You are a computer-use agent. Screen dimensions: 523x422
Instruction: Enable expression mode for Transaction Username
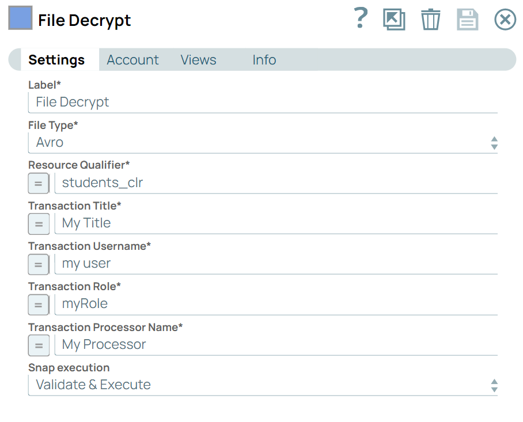[39, 264]
